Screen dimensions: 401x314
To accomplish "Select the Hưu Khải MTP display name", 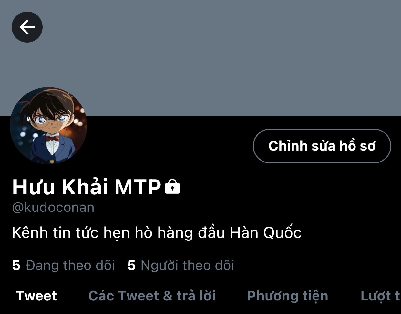I will (87, 187).
